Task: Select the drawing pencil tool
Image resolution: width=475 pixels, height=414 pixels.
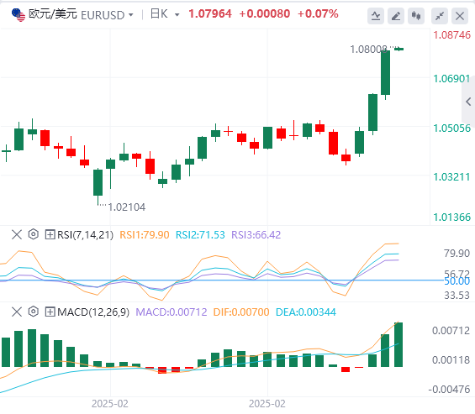Action: tap(396, 16)
